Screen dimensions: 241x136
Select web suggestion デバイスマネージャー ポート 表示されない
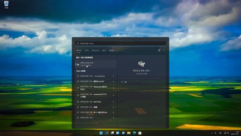[x=96, y=113]
